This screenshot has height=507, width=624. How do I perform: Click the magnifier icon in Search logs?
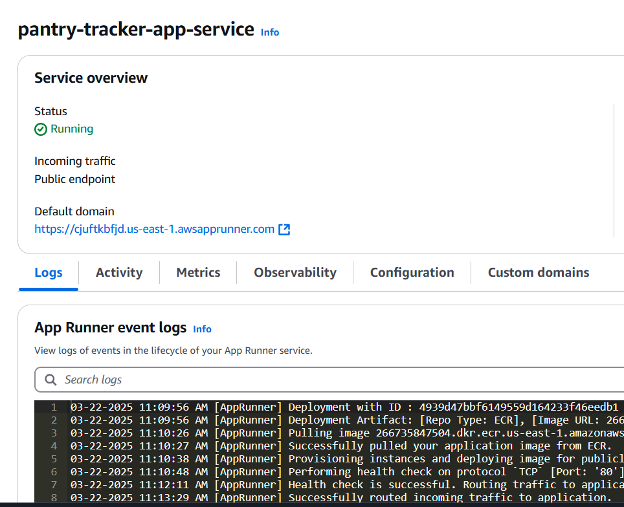pos(50,380)
